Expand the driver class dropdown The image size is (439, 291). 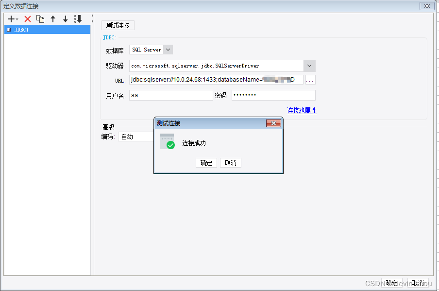point(309,66)
